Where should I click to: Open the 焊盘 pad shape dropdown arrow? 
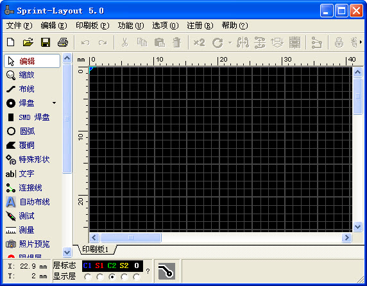tap(55, 103)
